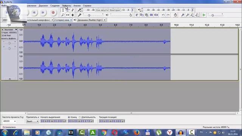242x136 pixels.
Task: Open Google Chrome from the taskbar
Action: tap(104, 133)
